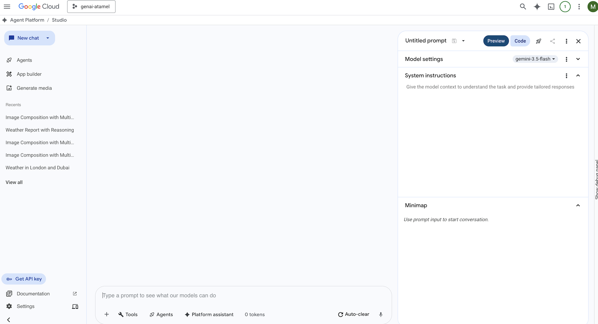Open Documentation in the sidebar
The height and width of the screenshot is (324, 598).
click(33, 294)
